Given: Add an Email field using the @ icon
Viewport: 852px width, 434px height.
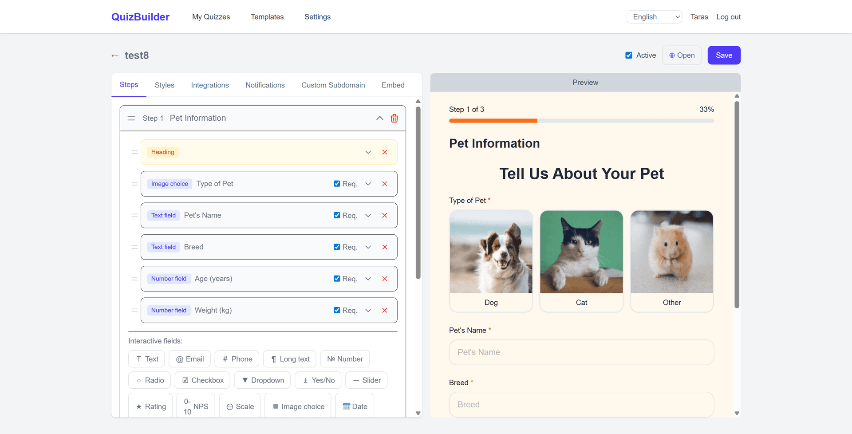Looking at the screenshot, I should [x=189, y=359].
